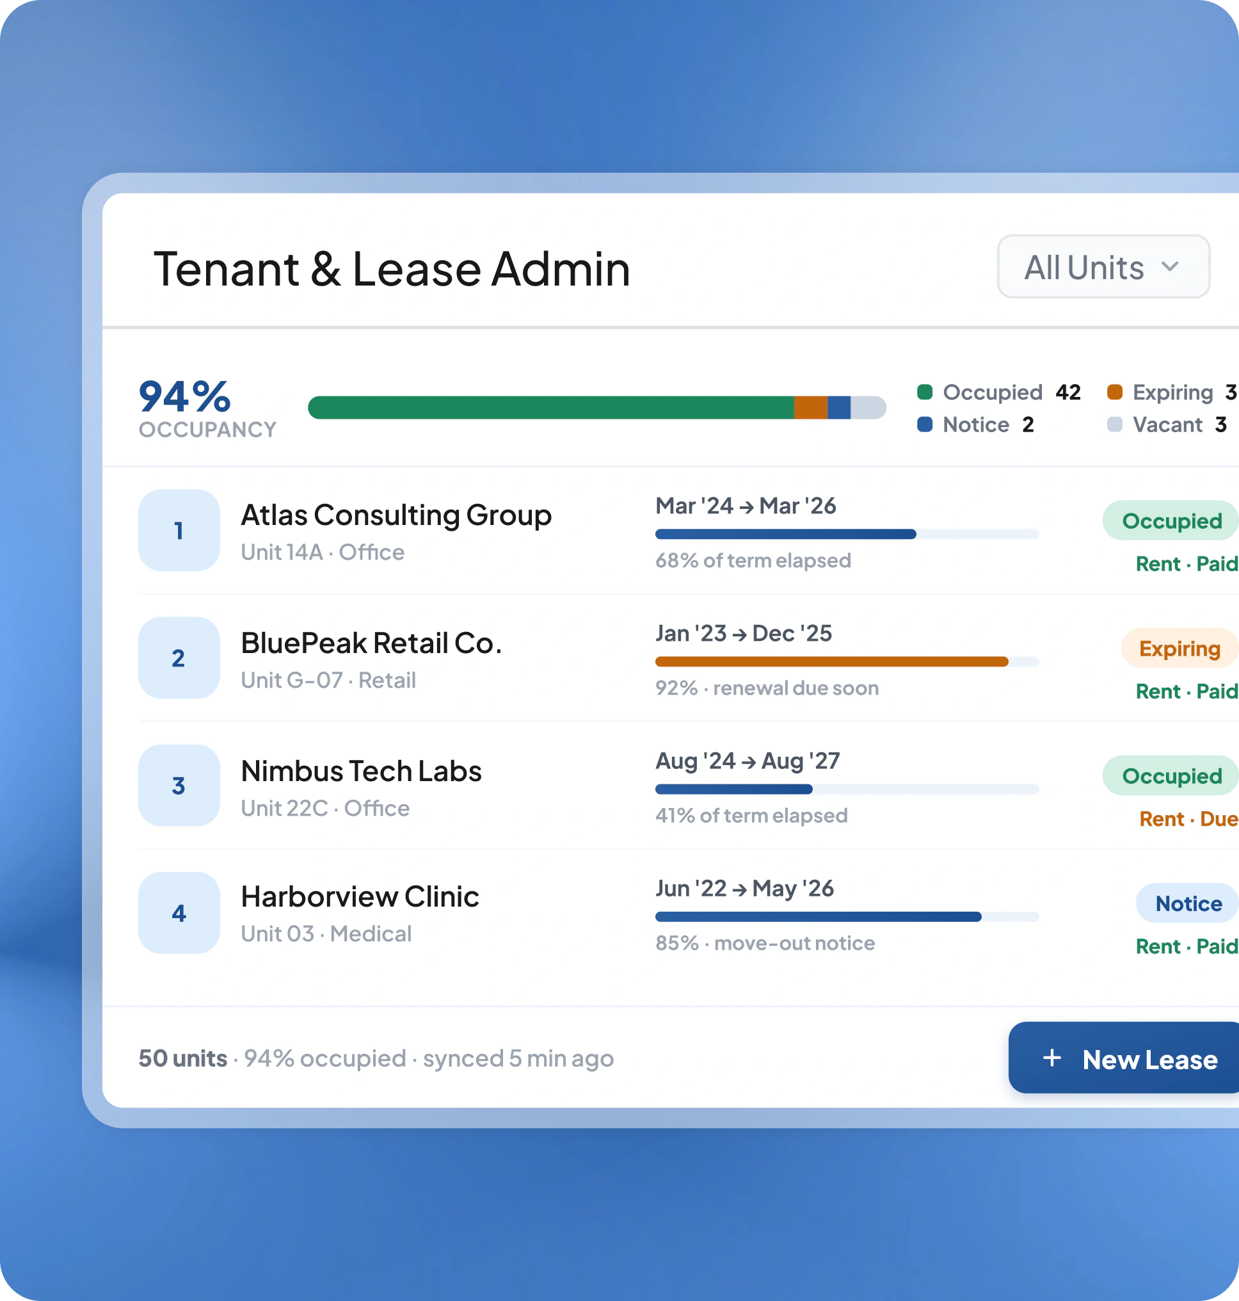The width and height of the screenshot is (1239, 1301).
Task: Click synced 5 min ago status
Action: [x=518, y=1058]
